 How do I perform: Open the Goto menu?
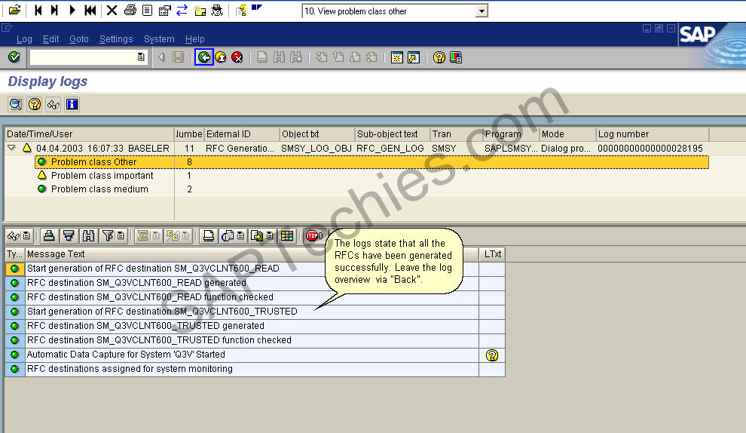click(x=79, y=39)
